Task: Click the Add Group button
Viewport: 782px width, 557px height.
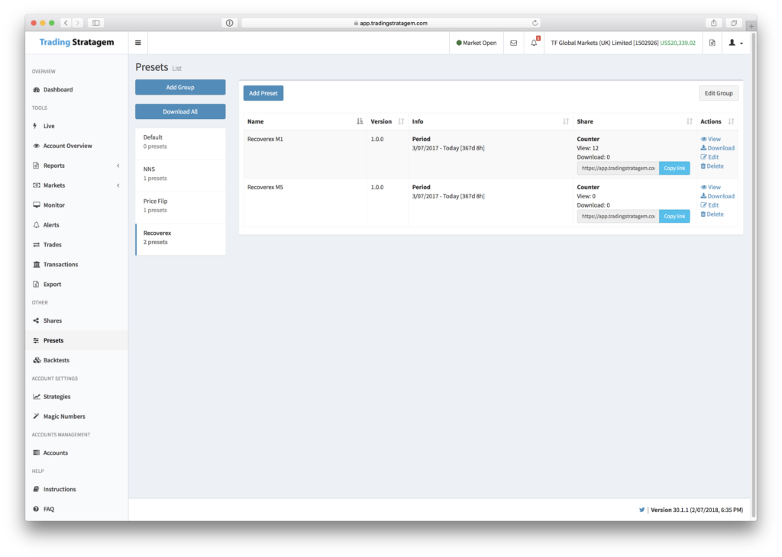Action: click(180, 87)
